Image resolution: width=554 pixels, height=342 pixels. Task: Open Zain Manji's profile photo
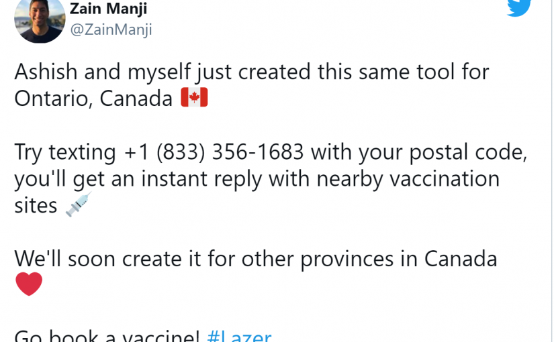tap(40, 19)
